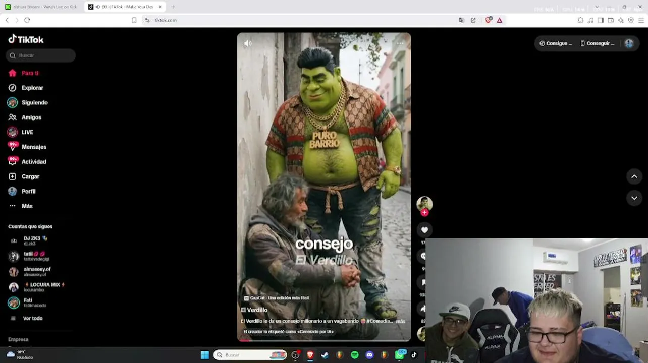Click the Cargar upload plus icon
The image size is (648, 363).
point(13,176)
